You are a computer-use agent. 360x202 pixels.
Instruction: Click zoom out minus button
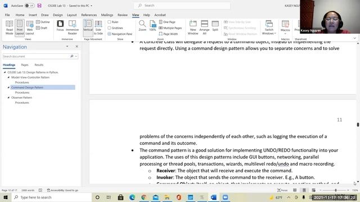pos(321,190)
